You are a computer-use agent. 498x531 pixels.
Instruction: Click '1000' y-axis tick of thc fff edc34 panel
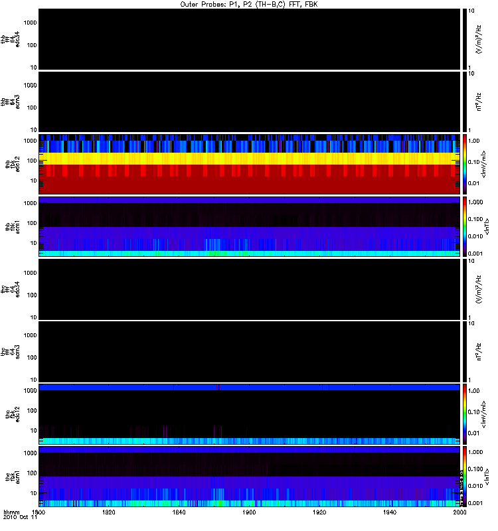[x=30, y=273]
